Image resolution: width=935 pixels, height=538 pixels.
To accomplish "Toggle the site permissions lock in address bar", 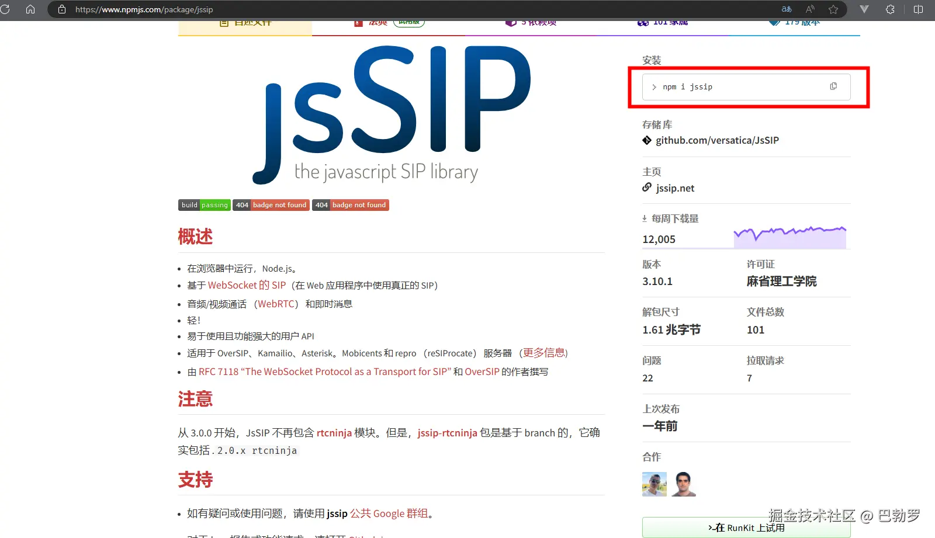I will 61,9.
